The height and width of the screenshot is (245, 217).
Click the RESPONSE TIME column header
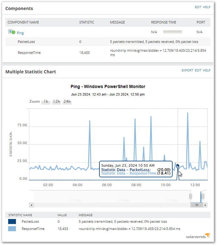(164, 22)
